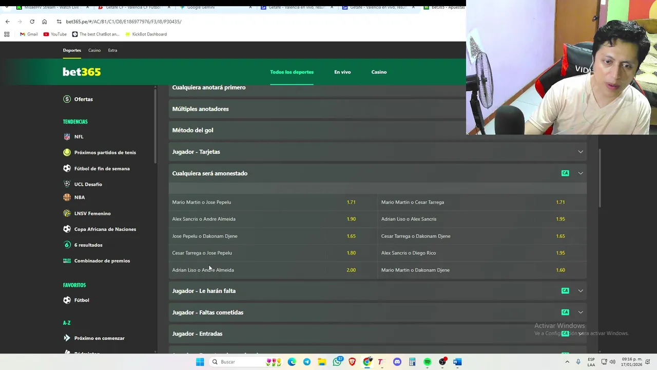Click the bet365 logo
This screenshot has height=370, width=657.
coord(82,72)
